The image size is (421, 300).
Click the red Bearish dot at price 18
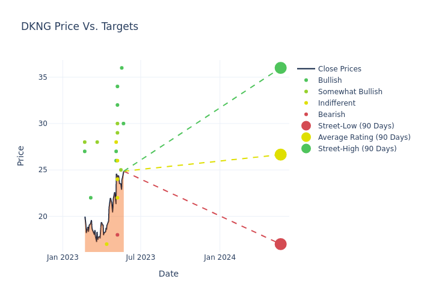click(x=117, y=235)
